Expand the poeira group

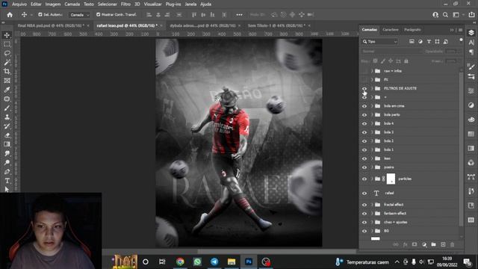tap(372, 167)
